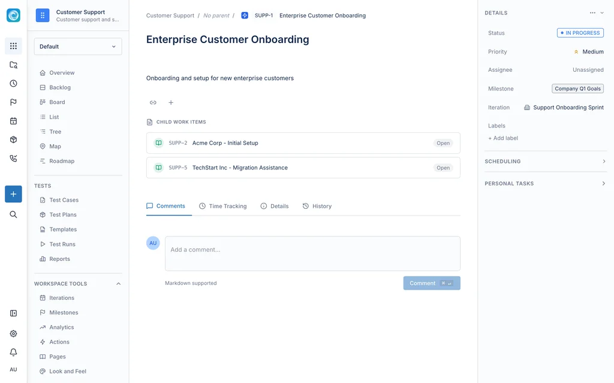The width and height of the screenshot is (614, 383).
Task: Open the History tab
Action: click(317, 206)
